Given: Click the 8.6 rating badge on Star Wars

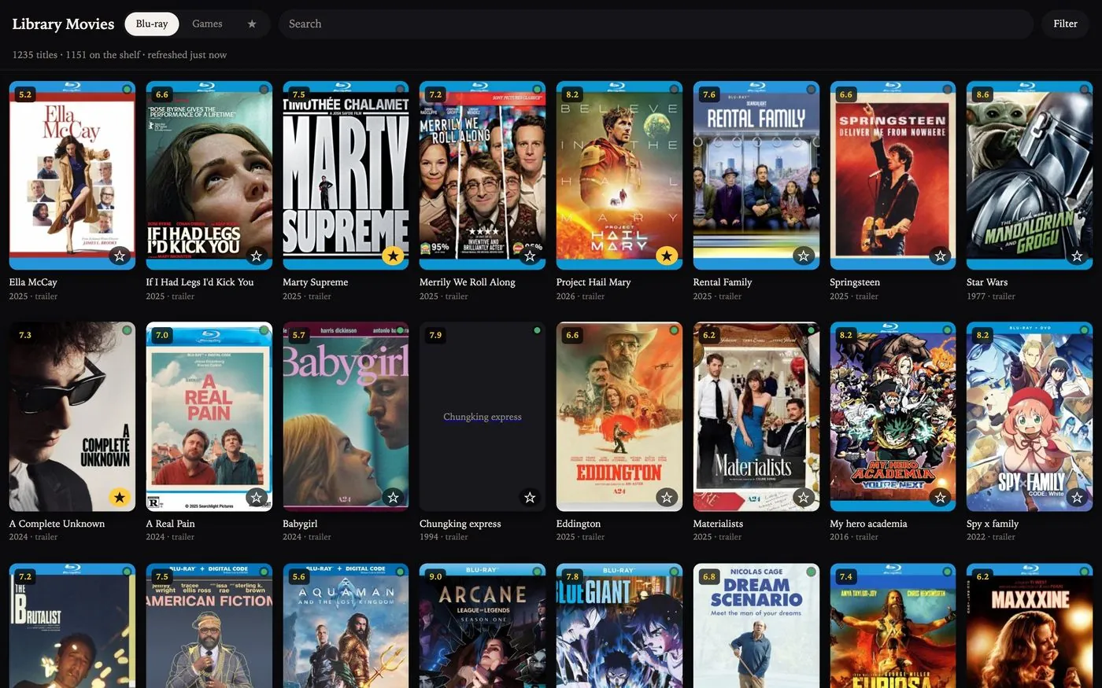Looking at the screenshot, I should [982, 94].
